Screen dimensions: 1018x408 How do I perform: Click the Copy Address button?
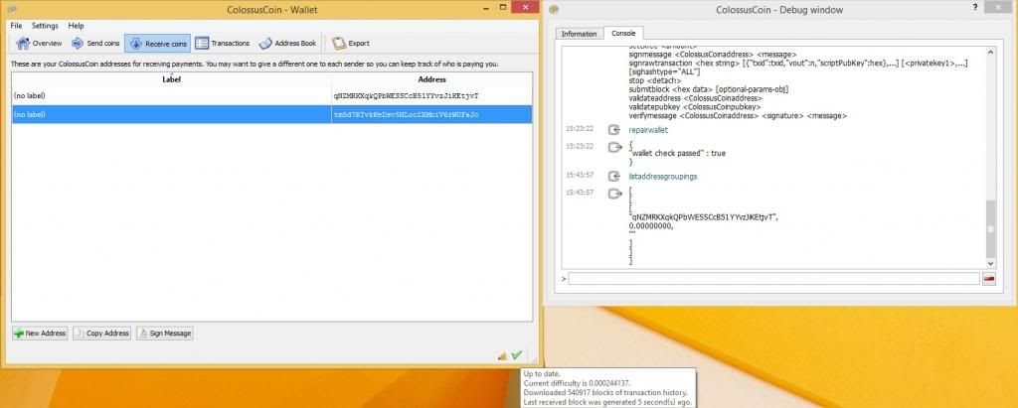(x=102, y=334)
